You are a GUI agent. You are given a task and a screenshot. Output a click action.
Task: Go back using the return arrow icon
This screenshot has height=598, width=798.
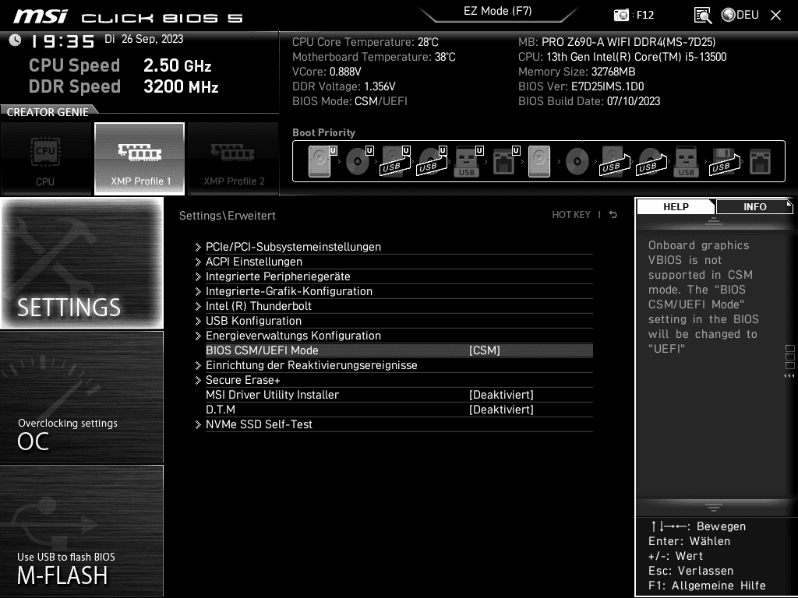click(613, 215)
